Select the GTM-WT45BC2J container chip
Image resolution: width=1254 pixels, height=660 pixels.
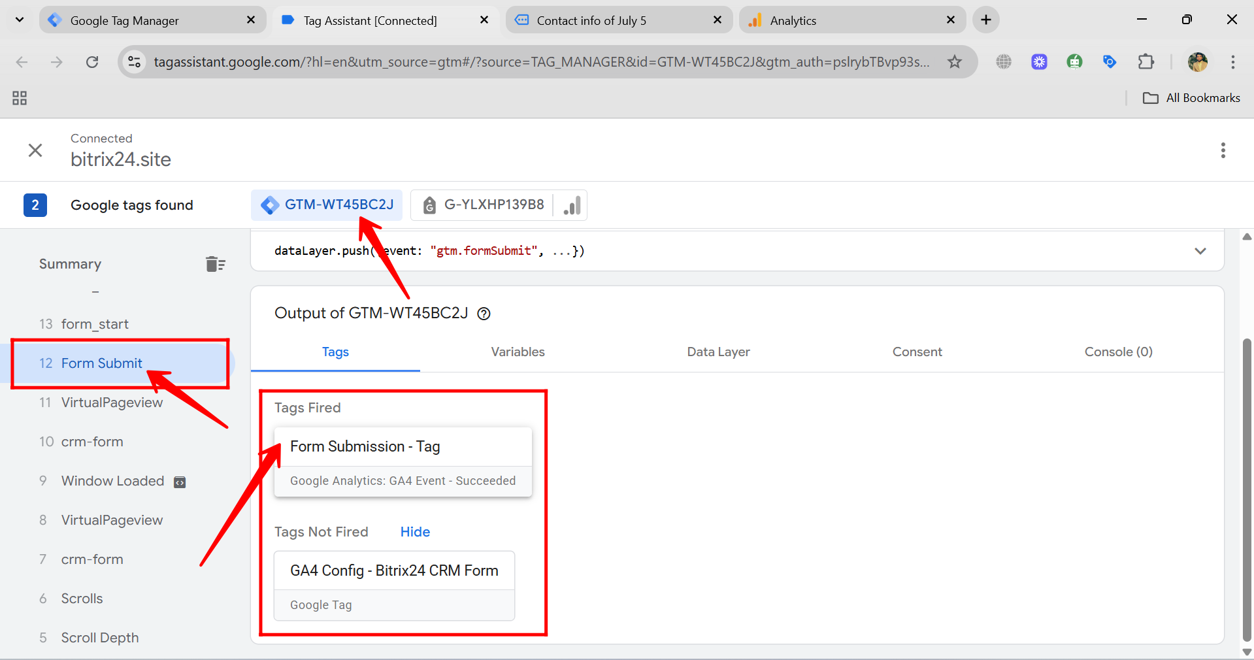[327, 205]
